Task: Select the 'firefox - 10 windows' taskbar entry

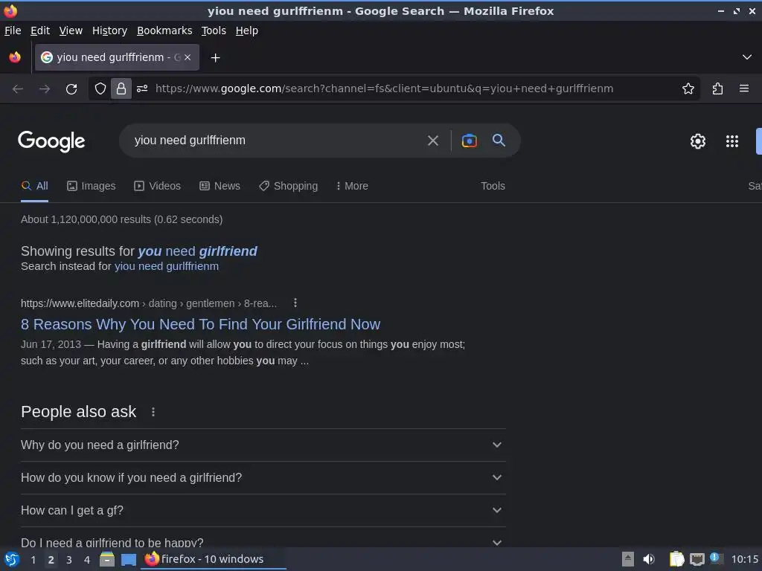Action: click(x=214, y=559)
